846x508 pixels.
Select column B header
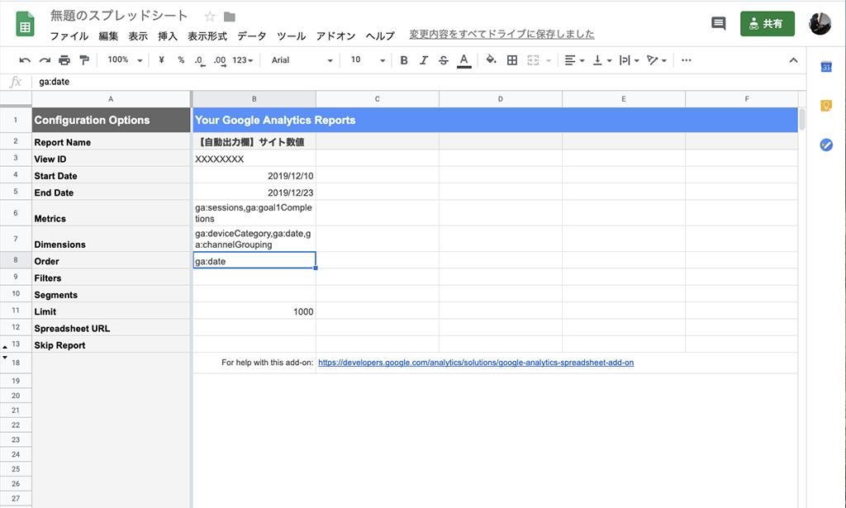pyautogui.click(x=254, y=99)
